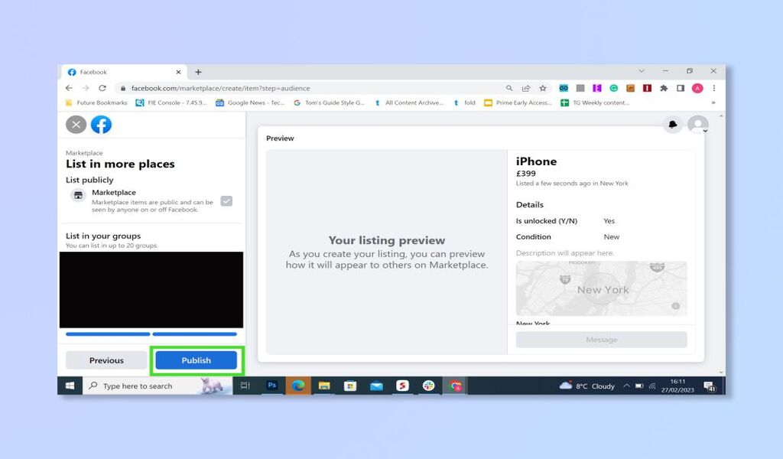The width and height of the screenshot is (783, 459).
Task: Click the zoom magnifier icon in address bar
Action: coord(508,88)
